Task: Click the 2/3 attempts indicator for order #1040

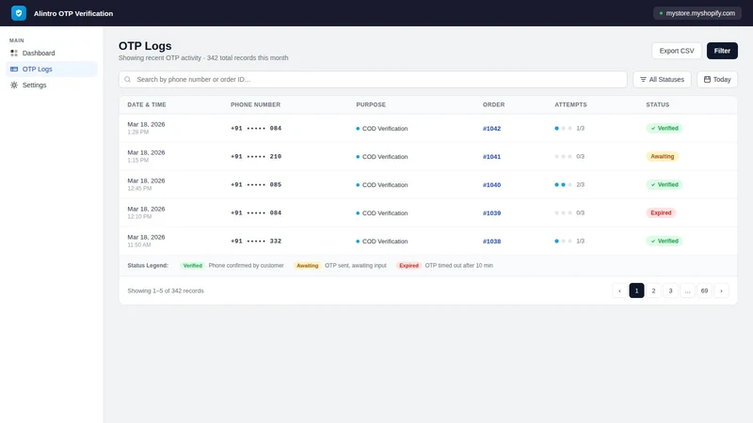Action: click(x=569, y=184)
